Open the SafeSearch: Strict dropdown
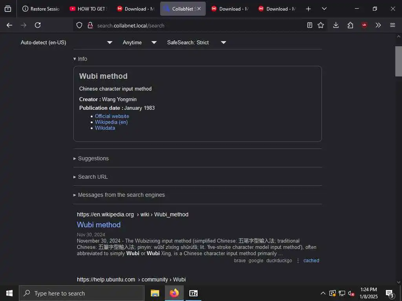The height and width of the screenshot is (301, 402). click(x=197, y=42)
